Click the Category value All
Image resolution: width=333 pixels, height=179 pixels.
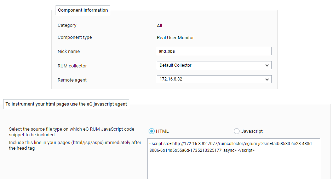pos(160,26)
